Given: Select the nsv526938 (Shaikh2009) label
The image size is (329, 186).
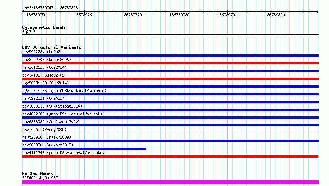Looking at the screenshot, I should tap(47, 137).
